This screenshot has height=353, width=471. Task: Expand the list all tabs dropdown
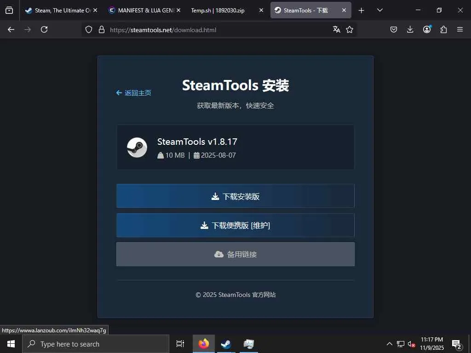coord(379,10)
